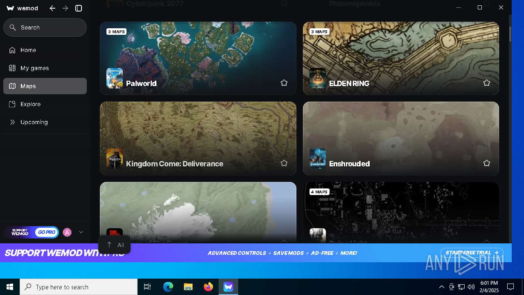The width and height of the screenshot is (524, 295).
Task: Toggle the sidebar panel icon
Action: tap(79, 8)
